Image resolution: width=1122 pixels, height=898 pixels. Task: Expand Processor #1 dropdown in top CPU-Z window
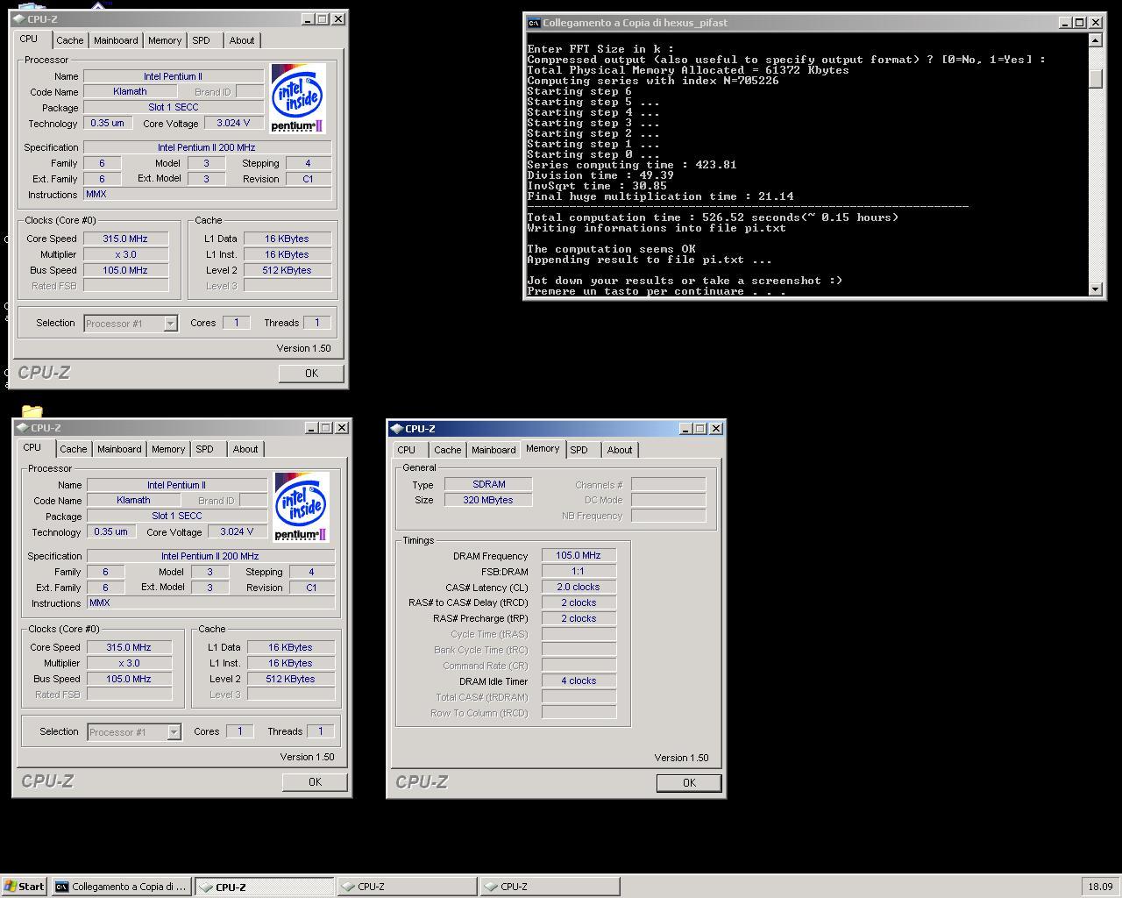click(170, 324)
